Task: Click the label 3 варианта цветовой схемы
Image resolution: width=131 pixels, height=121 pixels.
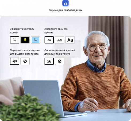Action: [22, 31]
